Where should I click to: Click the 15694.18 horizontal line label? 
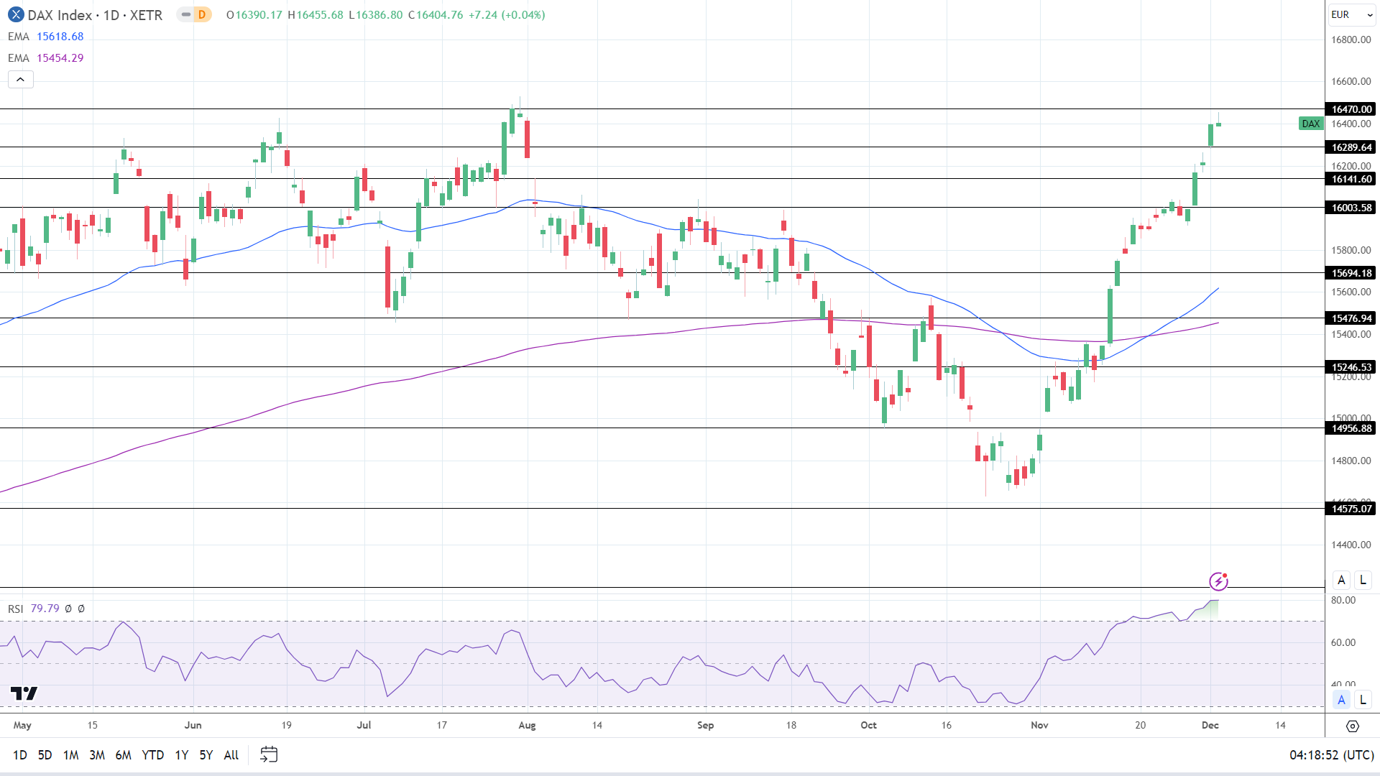[1351, 273]
